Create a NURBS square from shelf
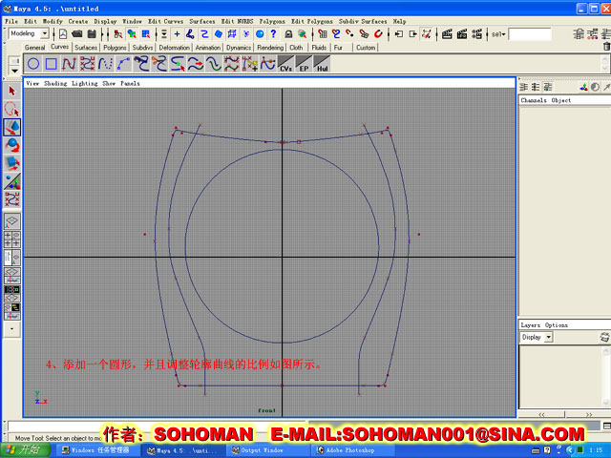The image size is (611, 458). click(x=52, y=64)
